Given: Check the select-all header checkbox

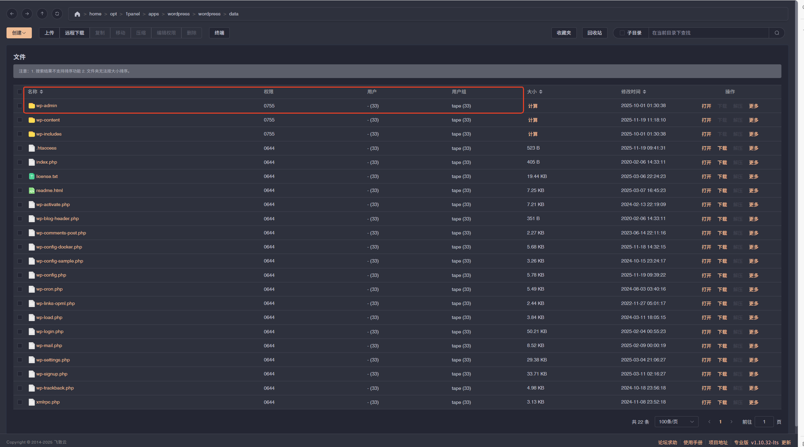Looking at the screenshot, I should 20,92.
